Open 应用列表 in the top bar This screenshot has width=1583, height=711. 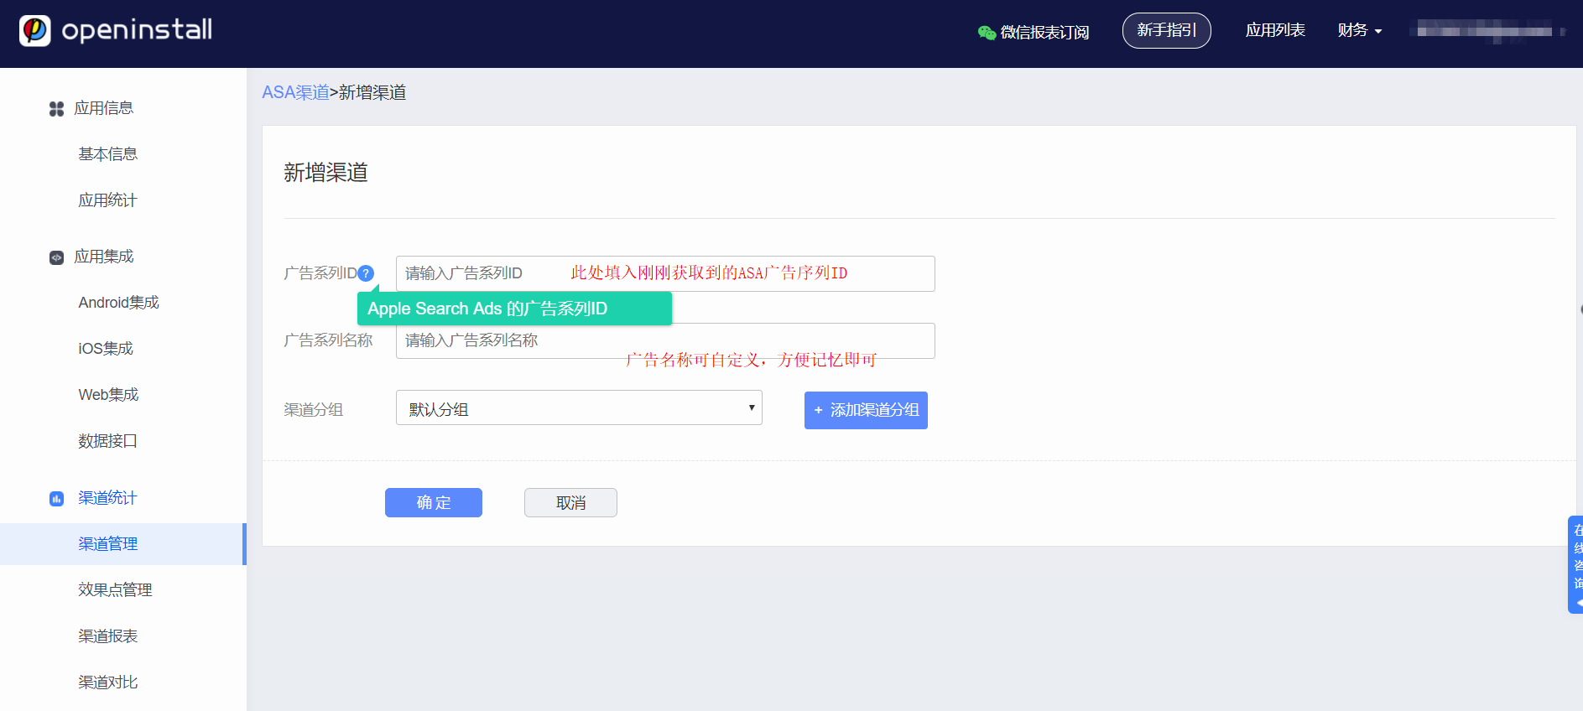click(1275, 30)
